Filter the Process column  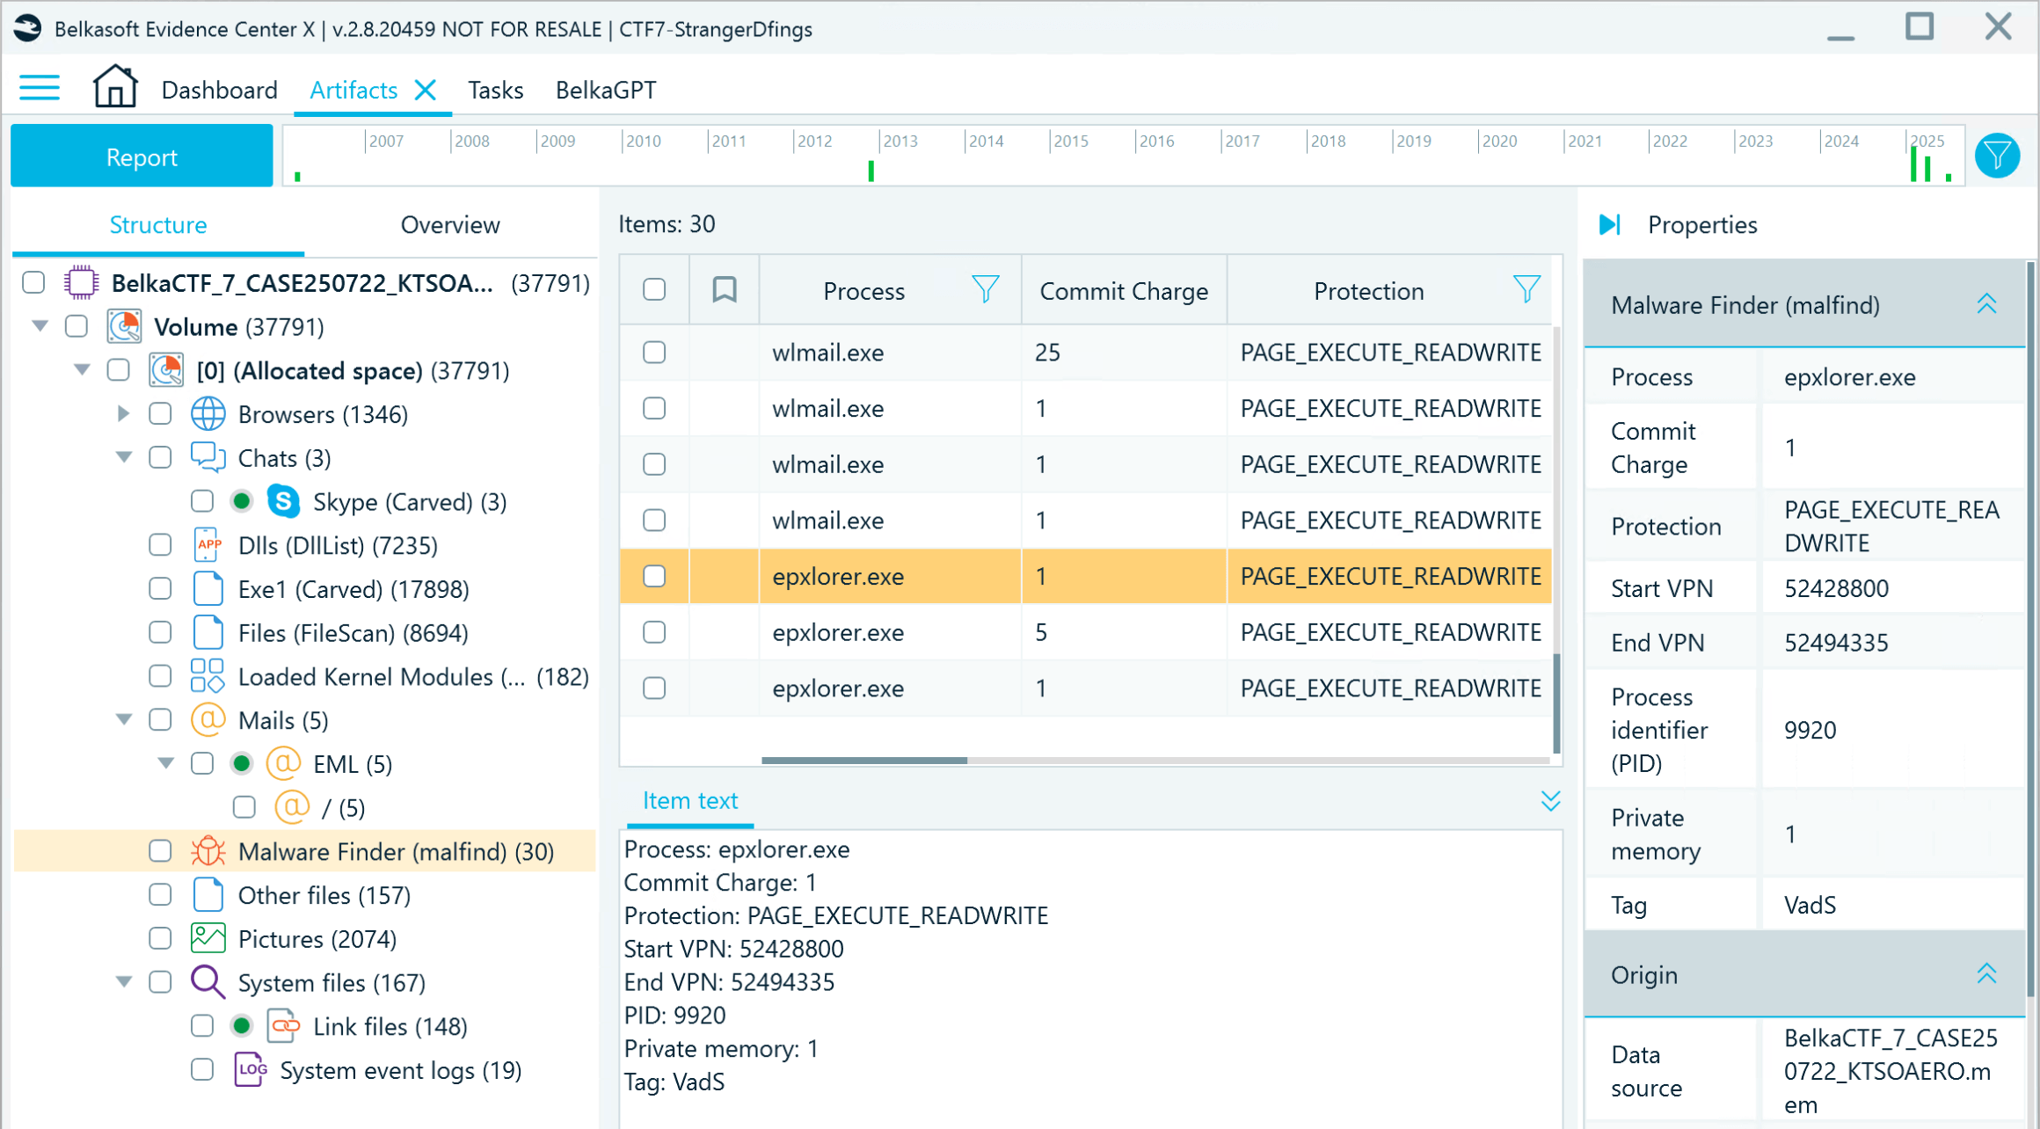coord(985,289)
